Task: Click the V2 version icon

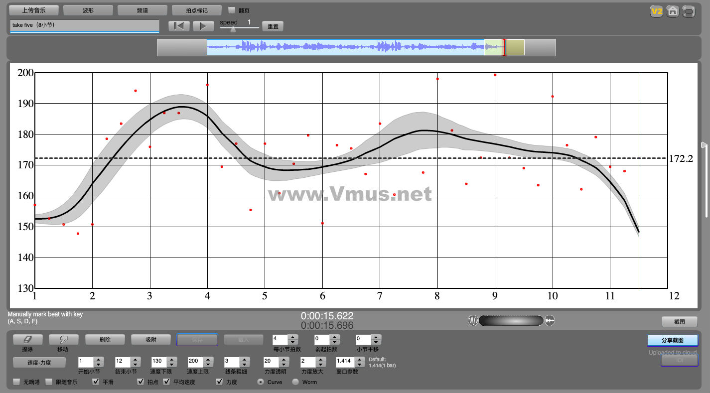Action: pyautogui.click(x=657, y=11)
